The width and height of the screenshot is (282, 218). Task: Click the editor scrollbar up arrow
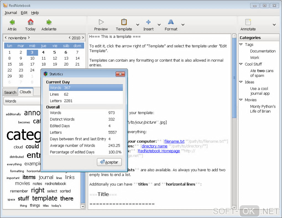(234, 36)
